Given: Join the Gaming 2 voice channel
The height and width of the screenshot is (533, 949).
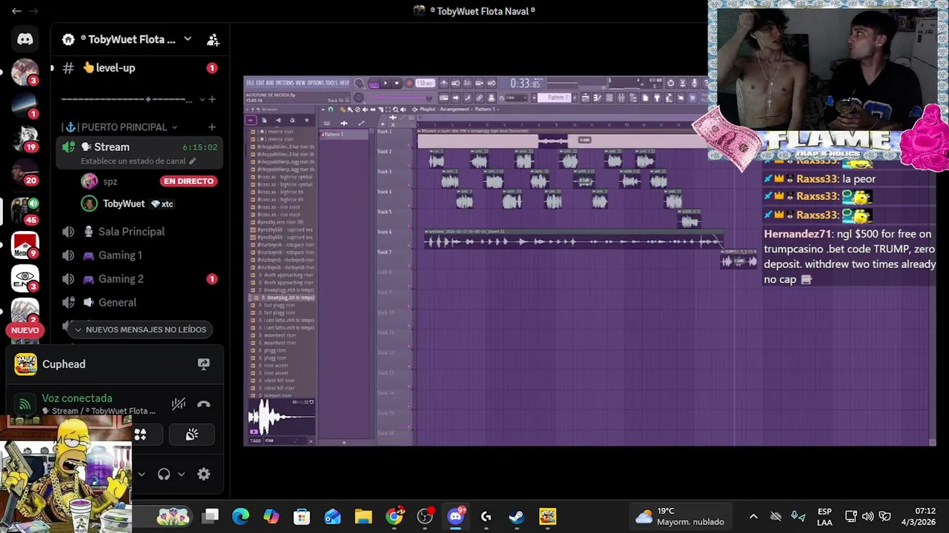Looking at the screenshot, I should (139, 279).
